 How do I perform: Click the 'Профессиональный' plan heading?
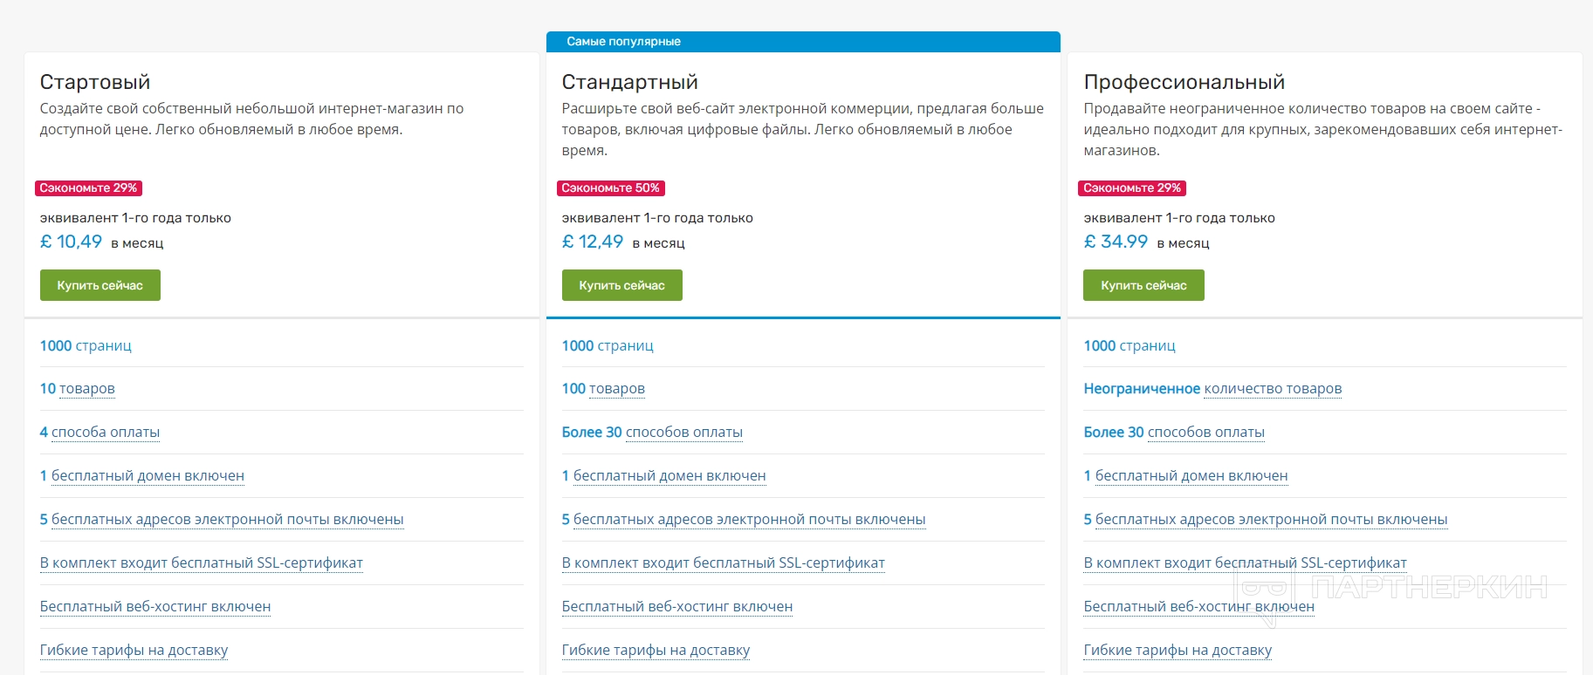pyautogui.click(x=1184, y=82)
